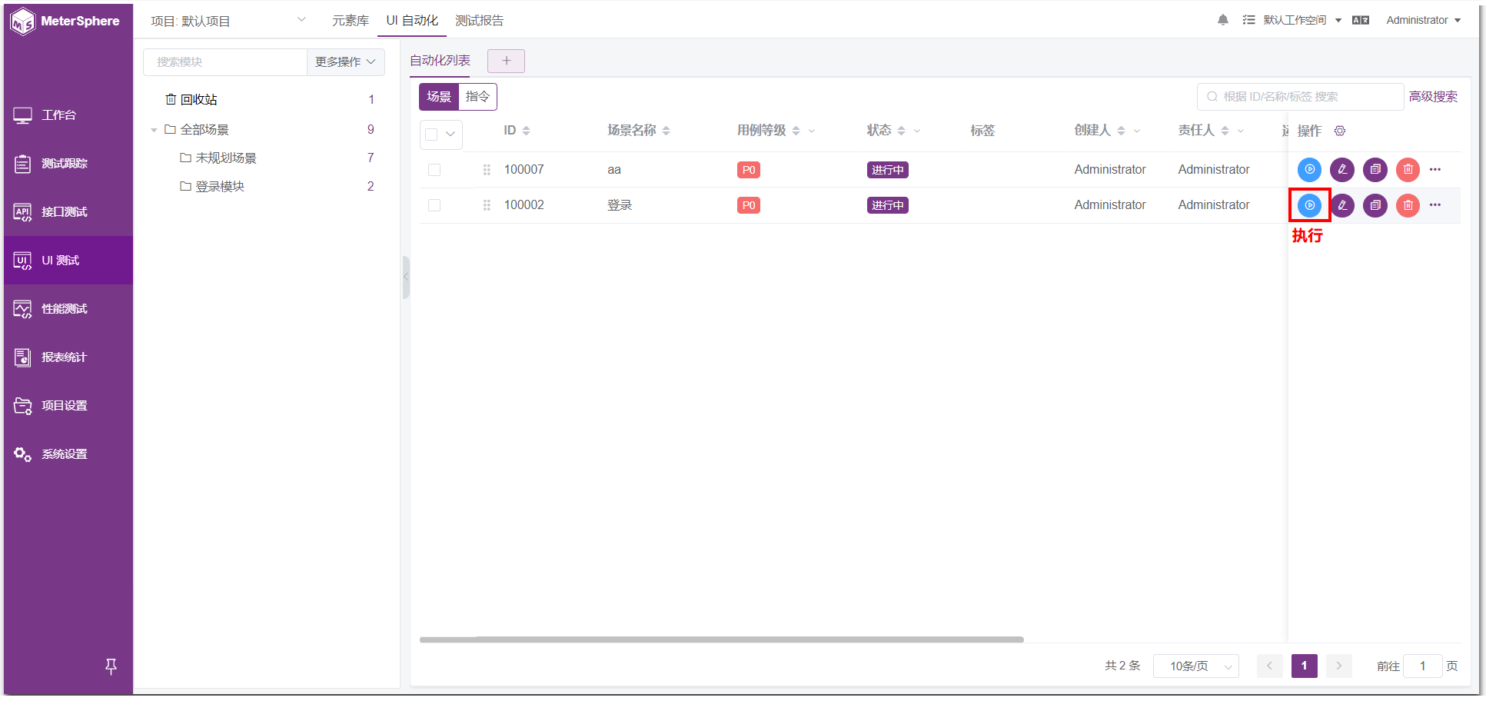The width and height of the screenshot is (1486, 701).
Task: Toggle the select-all header checkbox
Action: [431, 135]
